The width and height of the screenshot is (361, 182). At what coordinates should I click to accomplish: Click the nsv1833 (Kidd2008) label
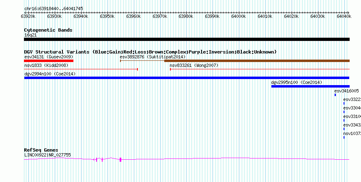(x=46, y=66)
